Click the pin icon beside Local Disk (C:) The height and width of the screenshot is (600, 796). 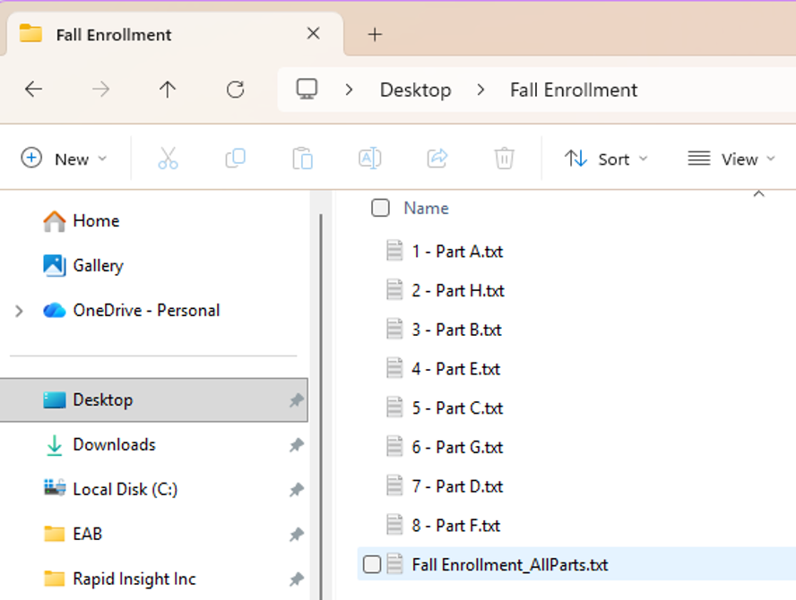pos(297,490)
